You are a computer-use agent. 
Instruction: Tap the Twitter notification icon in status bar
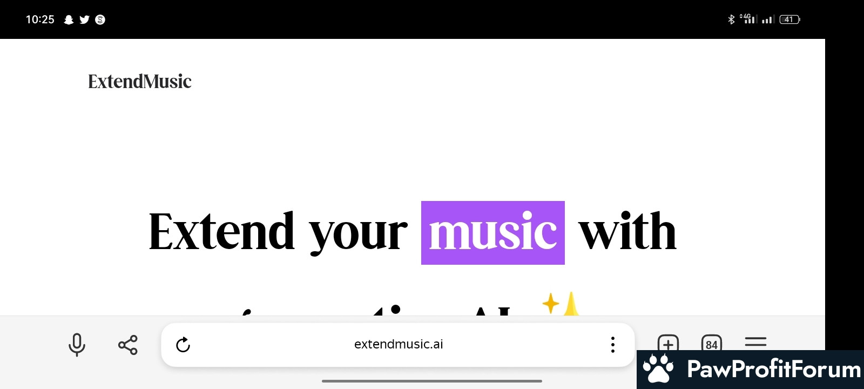click(84, 19)
